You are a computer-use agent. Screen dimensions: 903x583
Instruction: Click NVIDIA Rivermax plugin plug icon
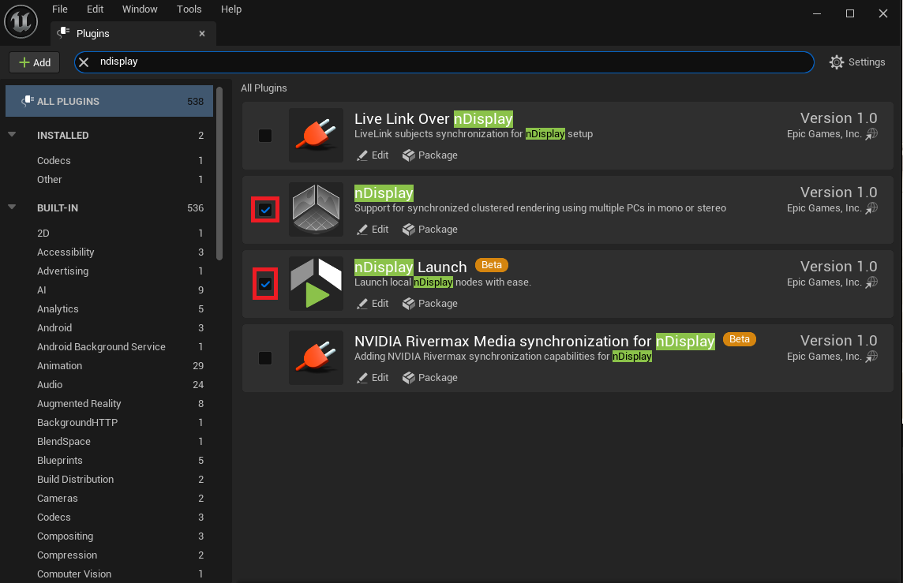point(316,358)
